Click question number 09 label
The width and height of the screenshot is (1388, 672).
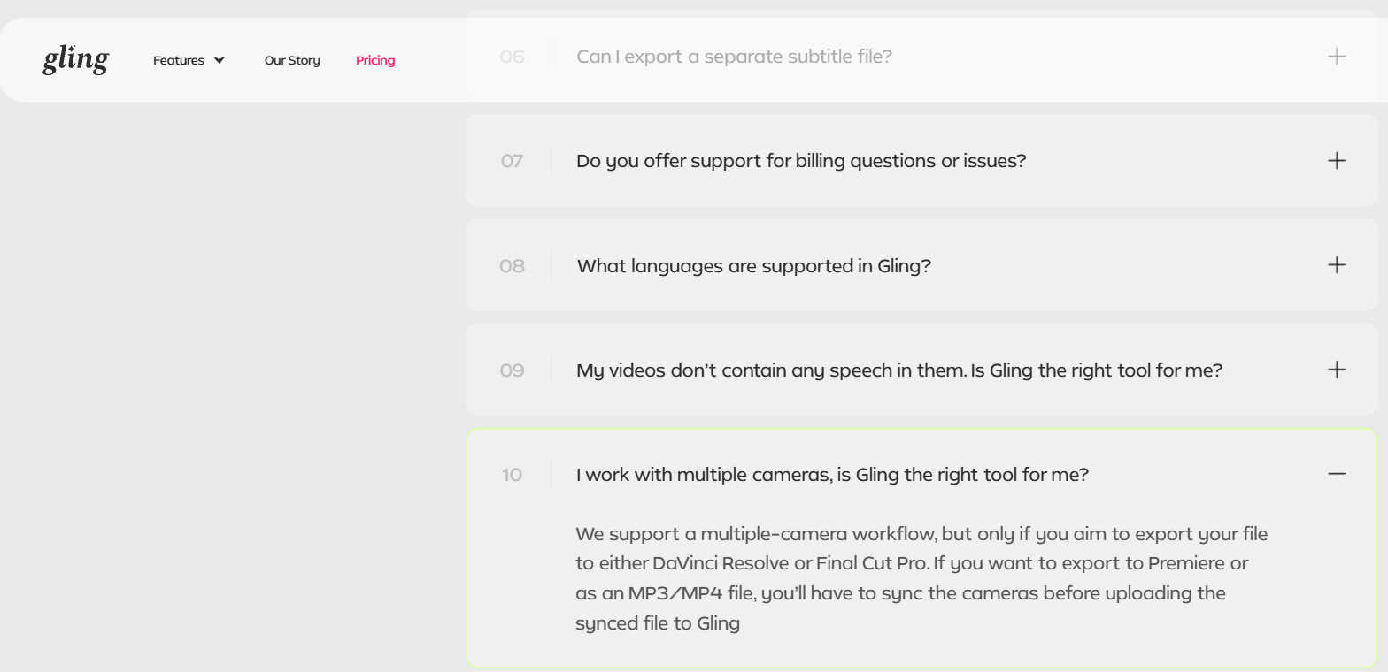512,370
